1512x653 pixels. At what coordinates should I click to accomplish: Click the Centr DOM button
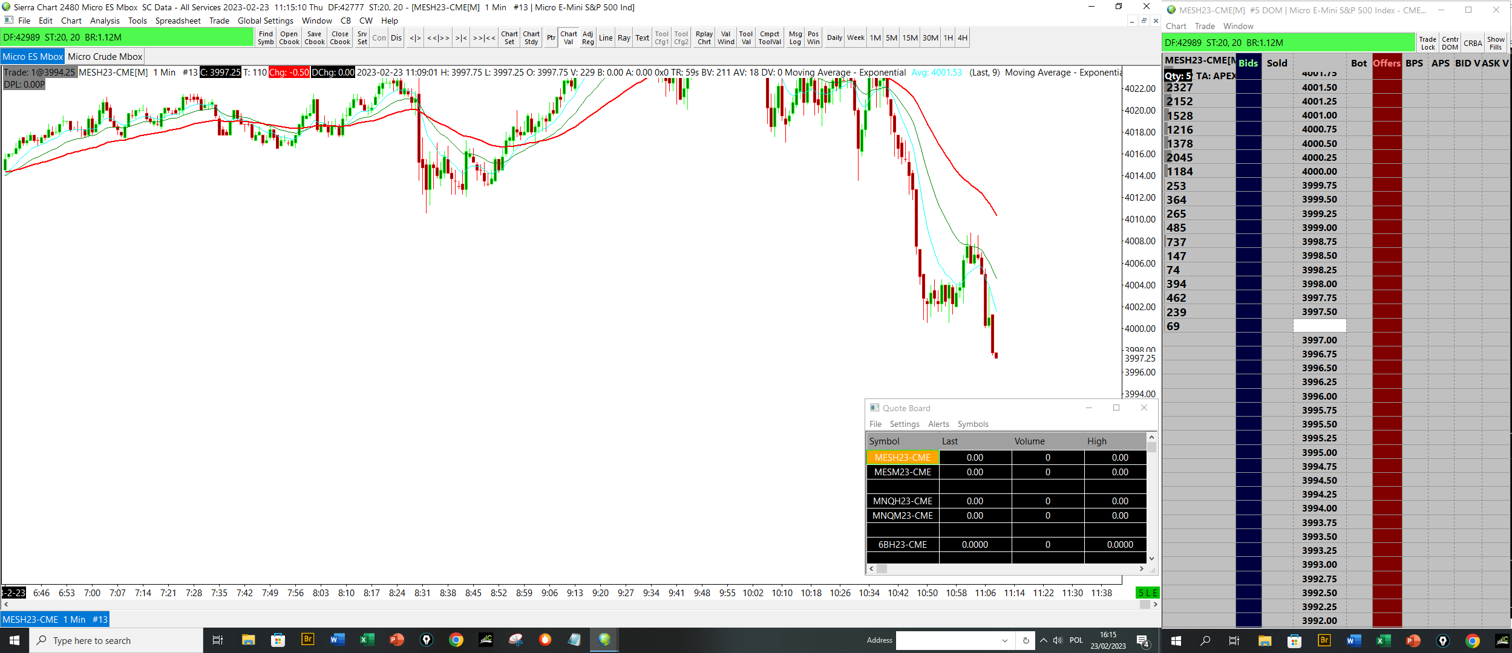[x=1450, y=43]
